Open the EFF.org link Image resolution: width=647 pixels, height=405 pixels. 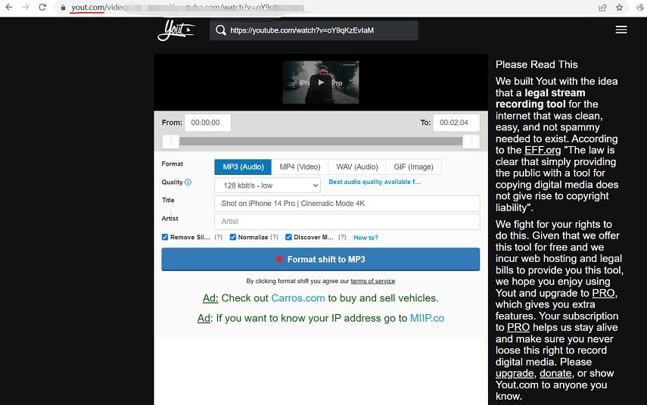[543, 150]
